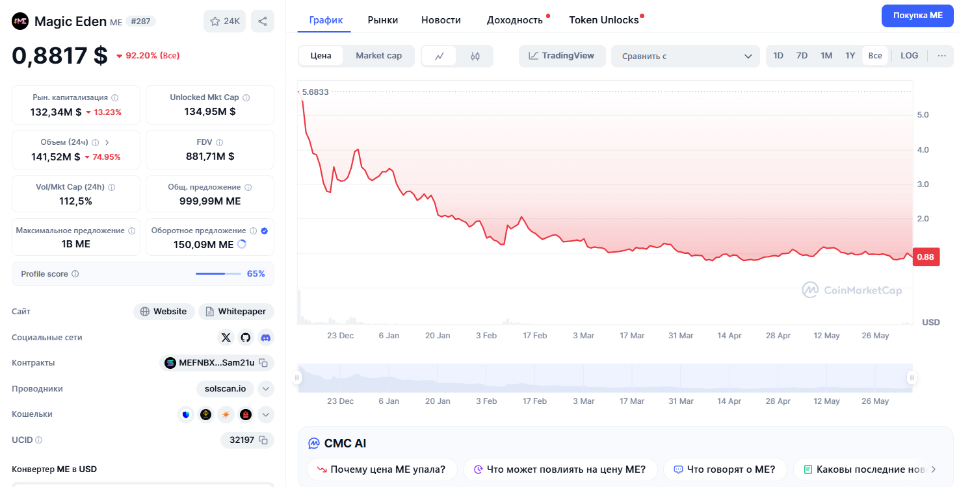Ask Почему цена ME упала?

point(382,469)
